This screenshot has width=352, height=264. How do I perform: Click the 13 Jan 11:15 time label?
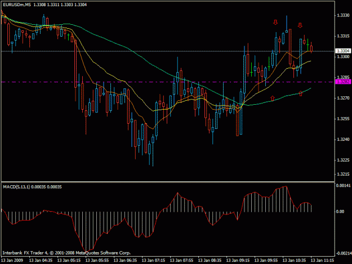[322, 261]
